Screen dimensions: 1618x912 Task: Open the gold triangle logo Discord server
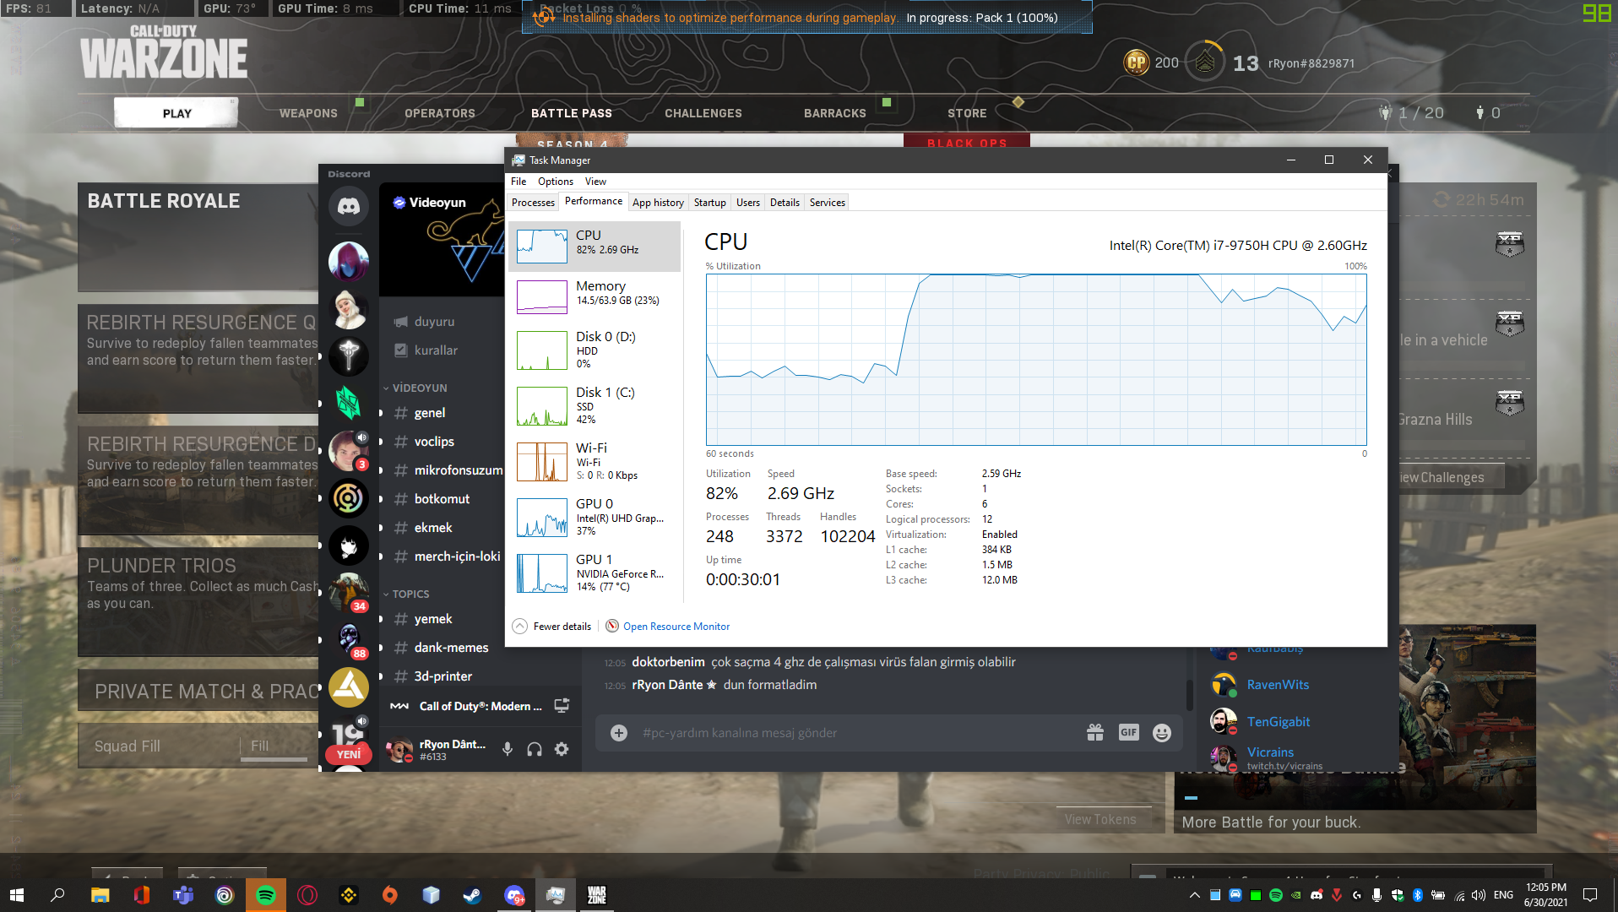tap(349, 687)
